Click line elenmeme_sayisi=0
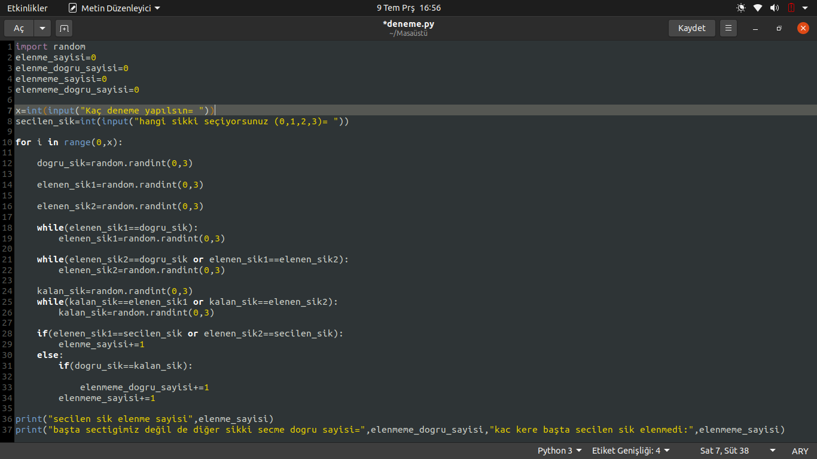817x459 pixels. pos(61,79)
